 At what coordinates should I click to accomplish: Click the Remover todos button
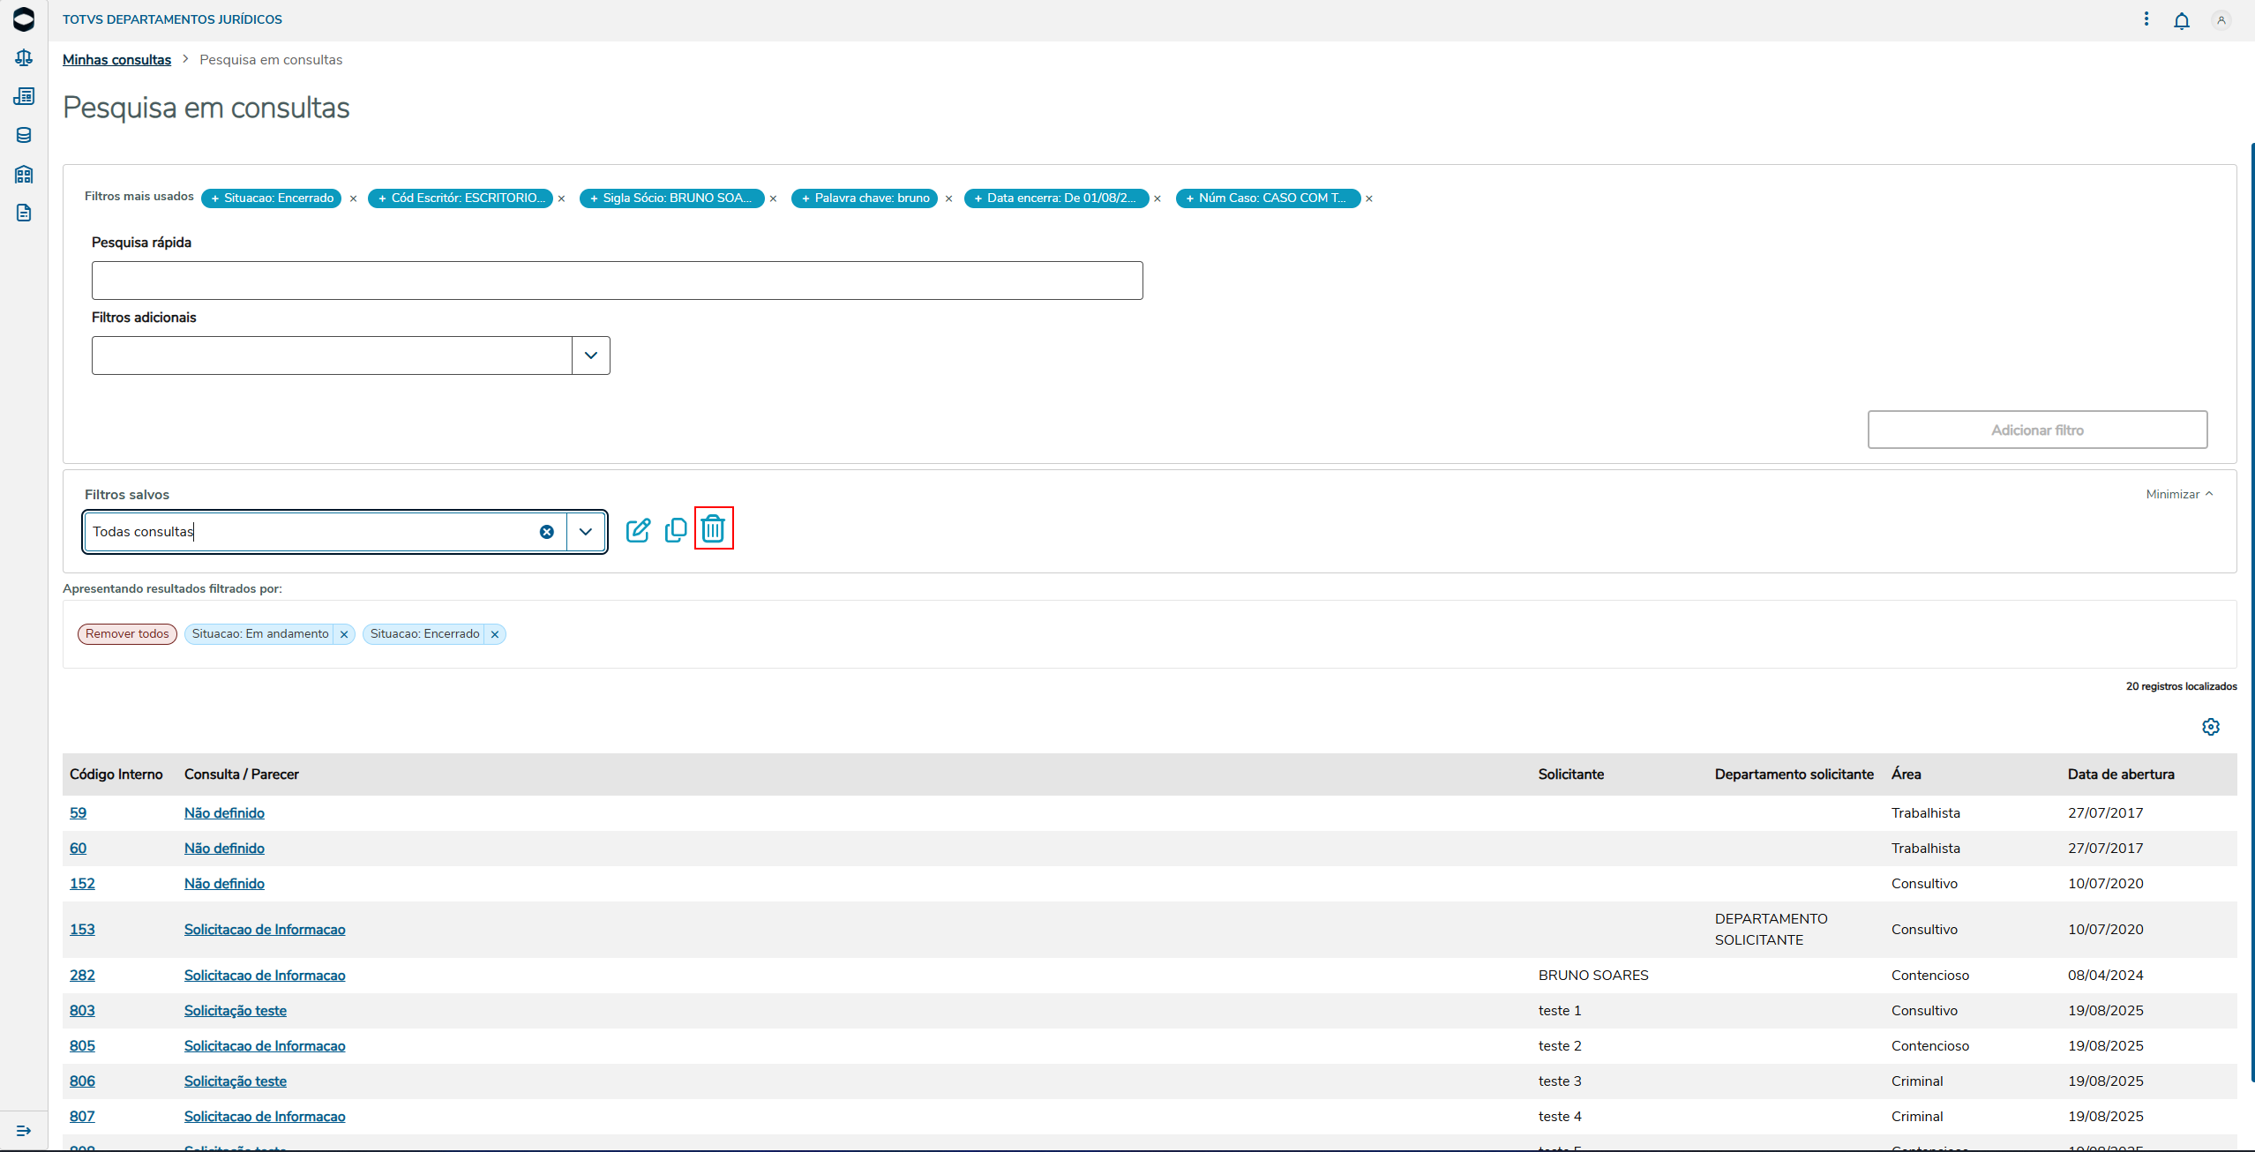[x=127, y=634]
